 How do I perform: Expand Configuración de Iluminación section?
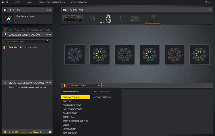27,29
